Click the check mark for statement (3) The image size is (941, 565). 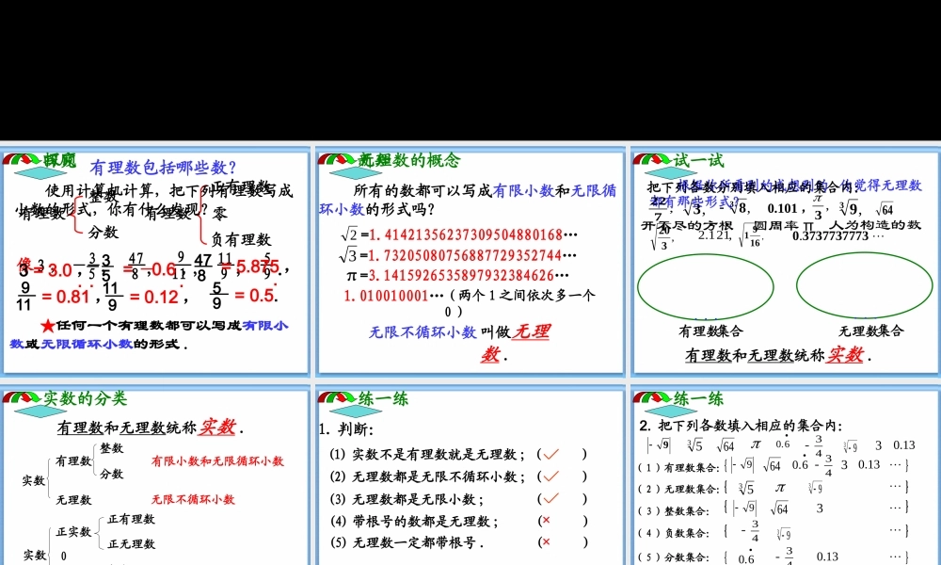(x=550, y=499)
